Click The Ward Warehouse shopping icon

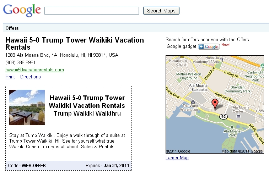(x=193, y=102)
